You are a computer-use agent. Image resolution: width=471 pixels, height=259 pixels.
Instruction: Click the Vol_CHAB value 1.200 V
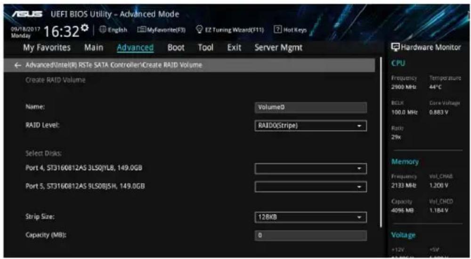click(439, 186)
